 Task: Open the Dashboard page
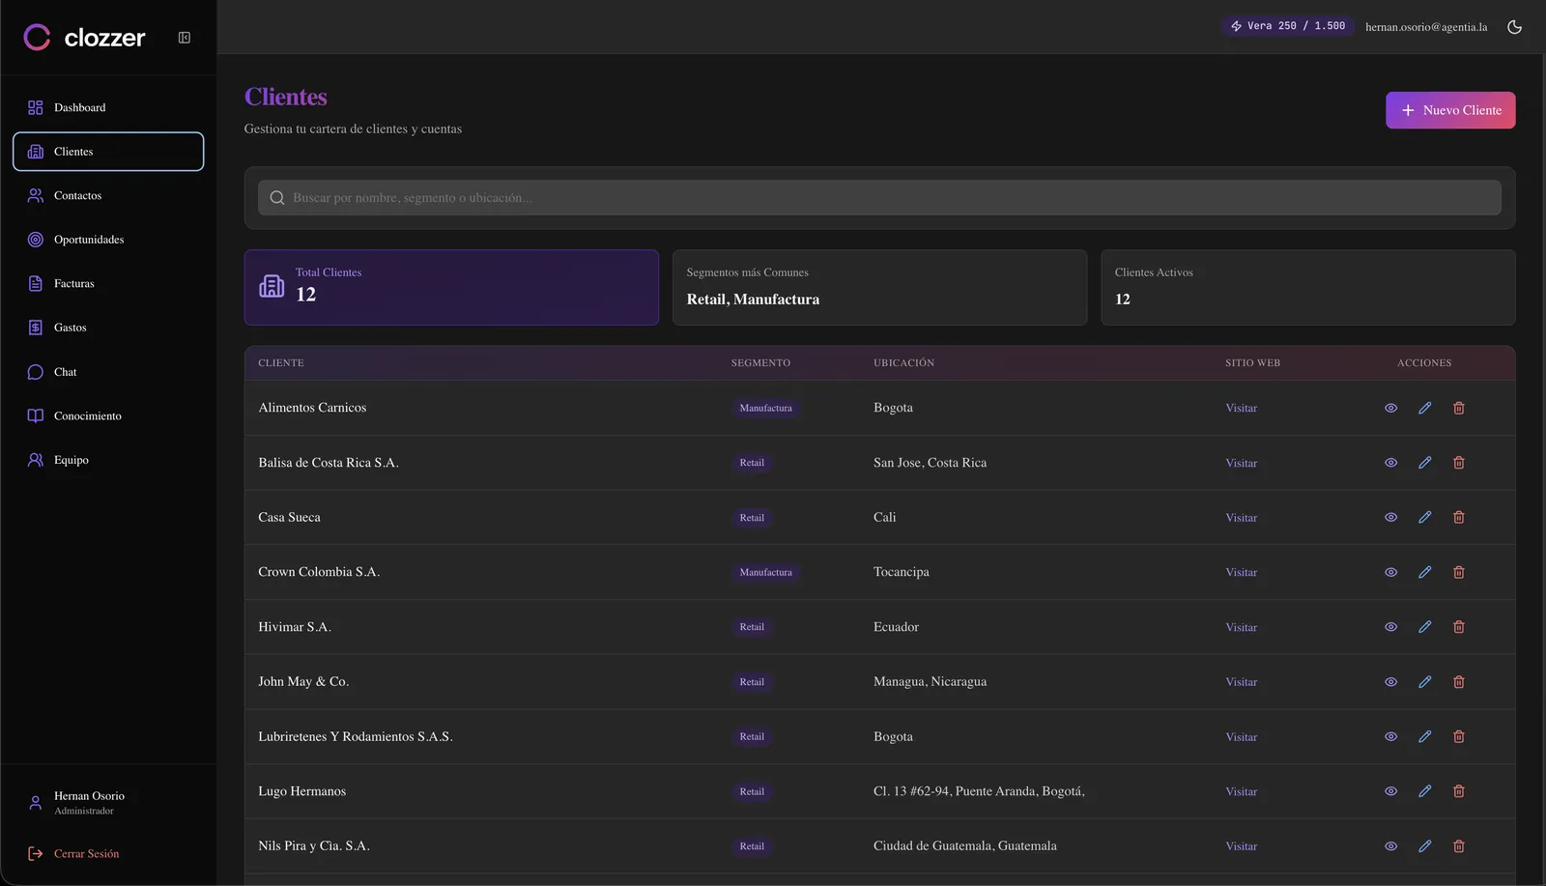click(x=108, y=107)
